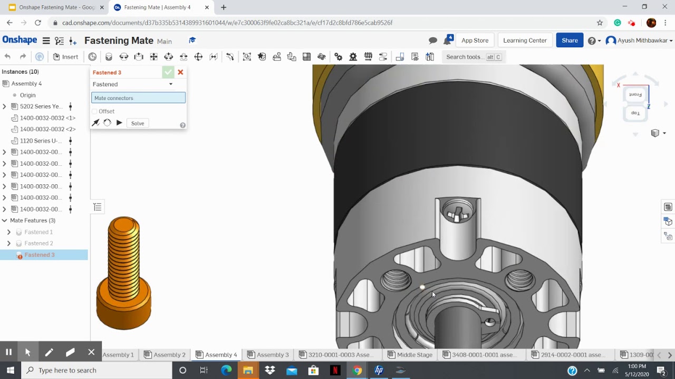Toggle reorient secondary axis in mate dialog
The height and width of the screenshot is (379, 675).
tap(107, 123)
